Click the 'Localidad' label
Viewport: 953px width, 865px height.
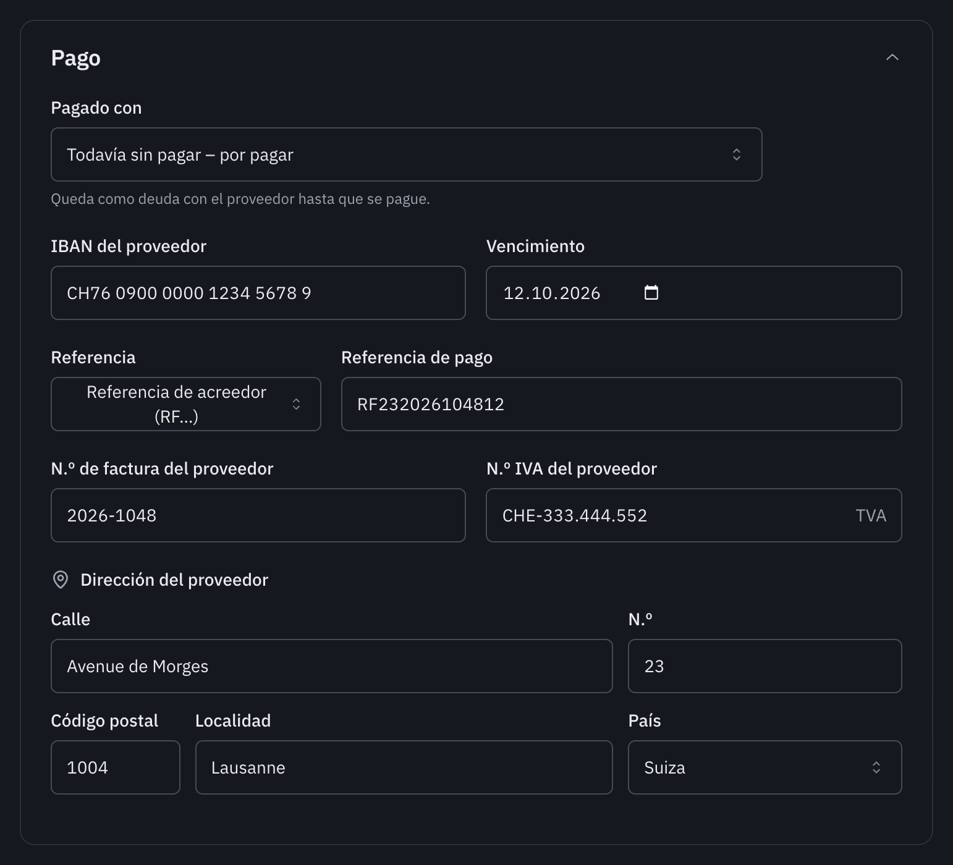click(233, 720)
